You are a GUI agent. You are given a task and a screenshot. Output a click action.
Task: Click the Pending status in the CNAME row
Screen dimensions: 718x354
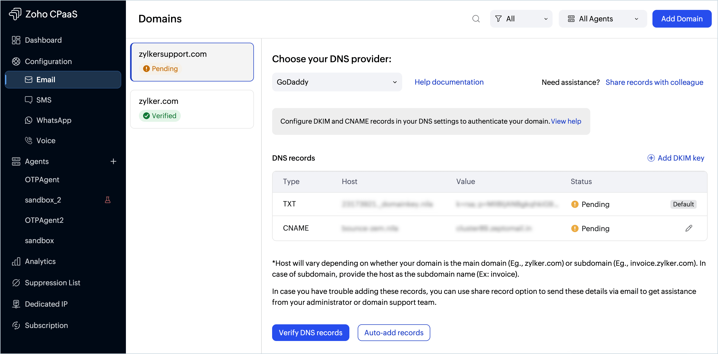click(590, 229)
